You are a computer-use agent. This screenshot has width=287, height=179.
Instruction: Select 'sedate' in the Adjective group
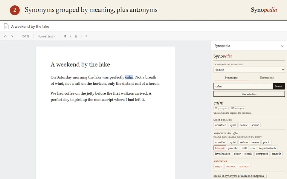pyautogui.click(x=244, y=142)
